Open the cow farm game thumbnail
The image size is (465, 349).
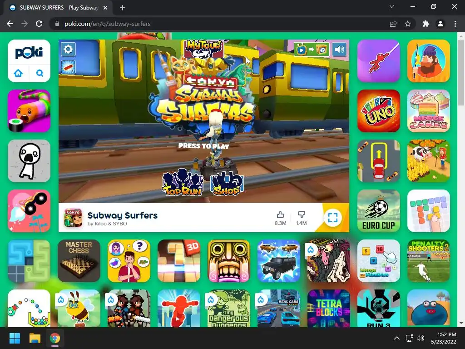[429, 161]
